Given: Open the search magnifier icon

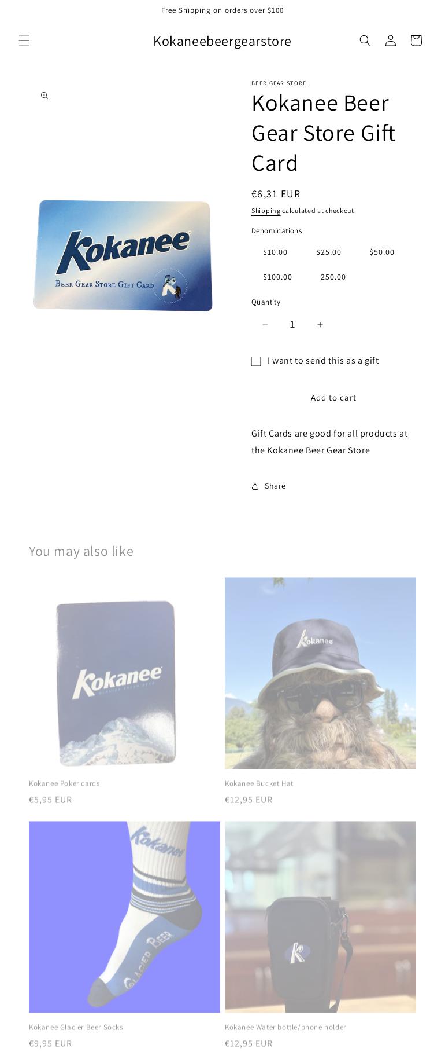Looking at the screenshot, I should coord(365,41).
